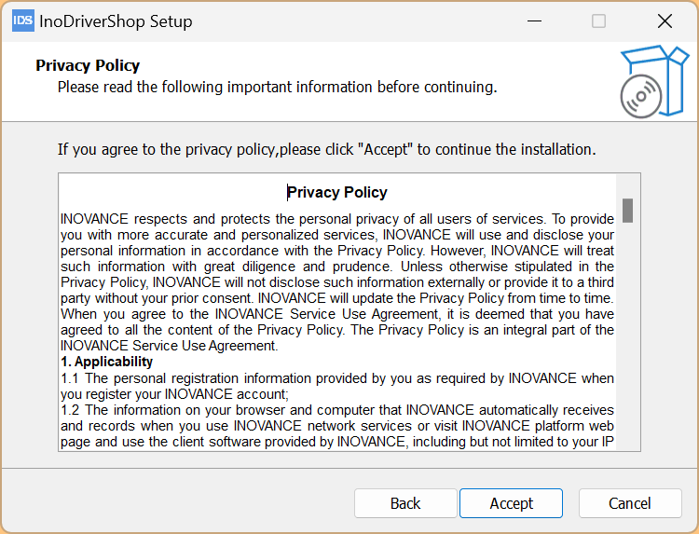Cancel the installation via Cancel button

pos(630,503)
